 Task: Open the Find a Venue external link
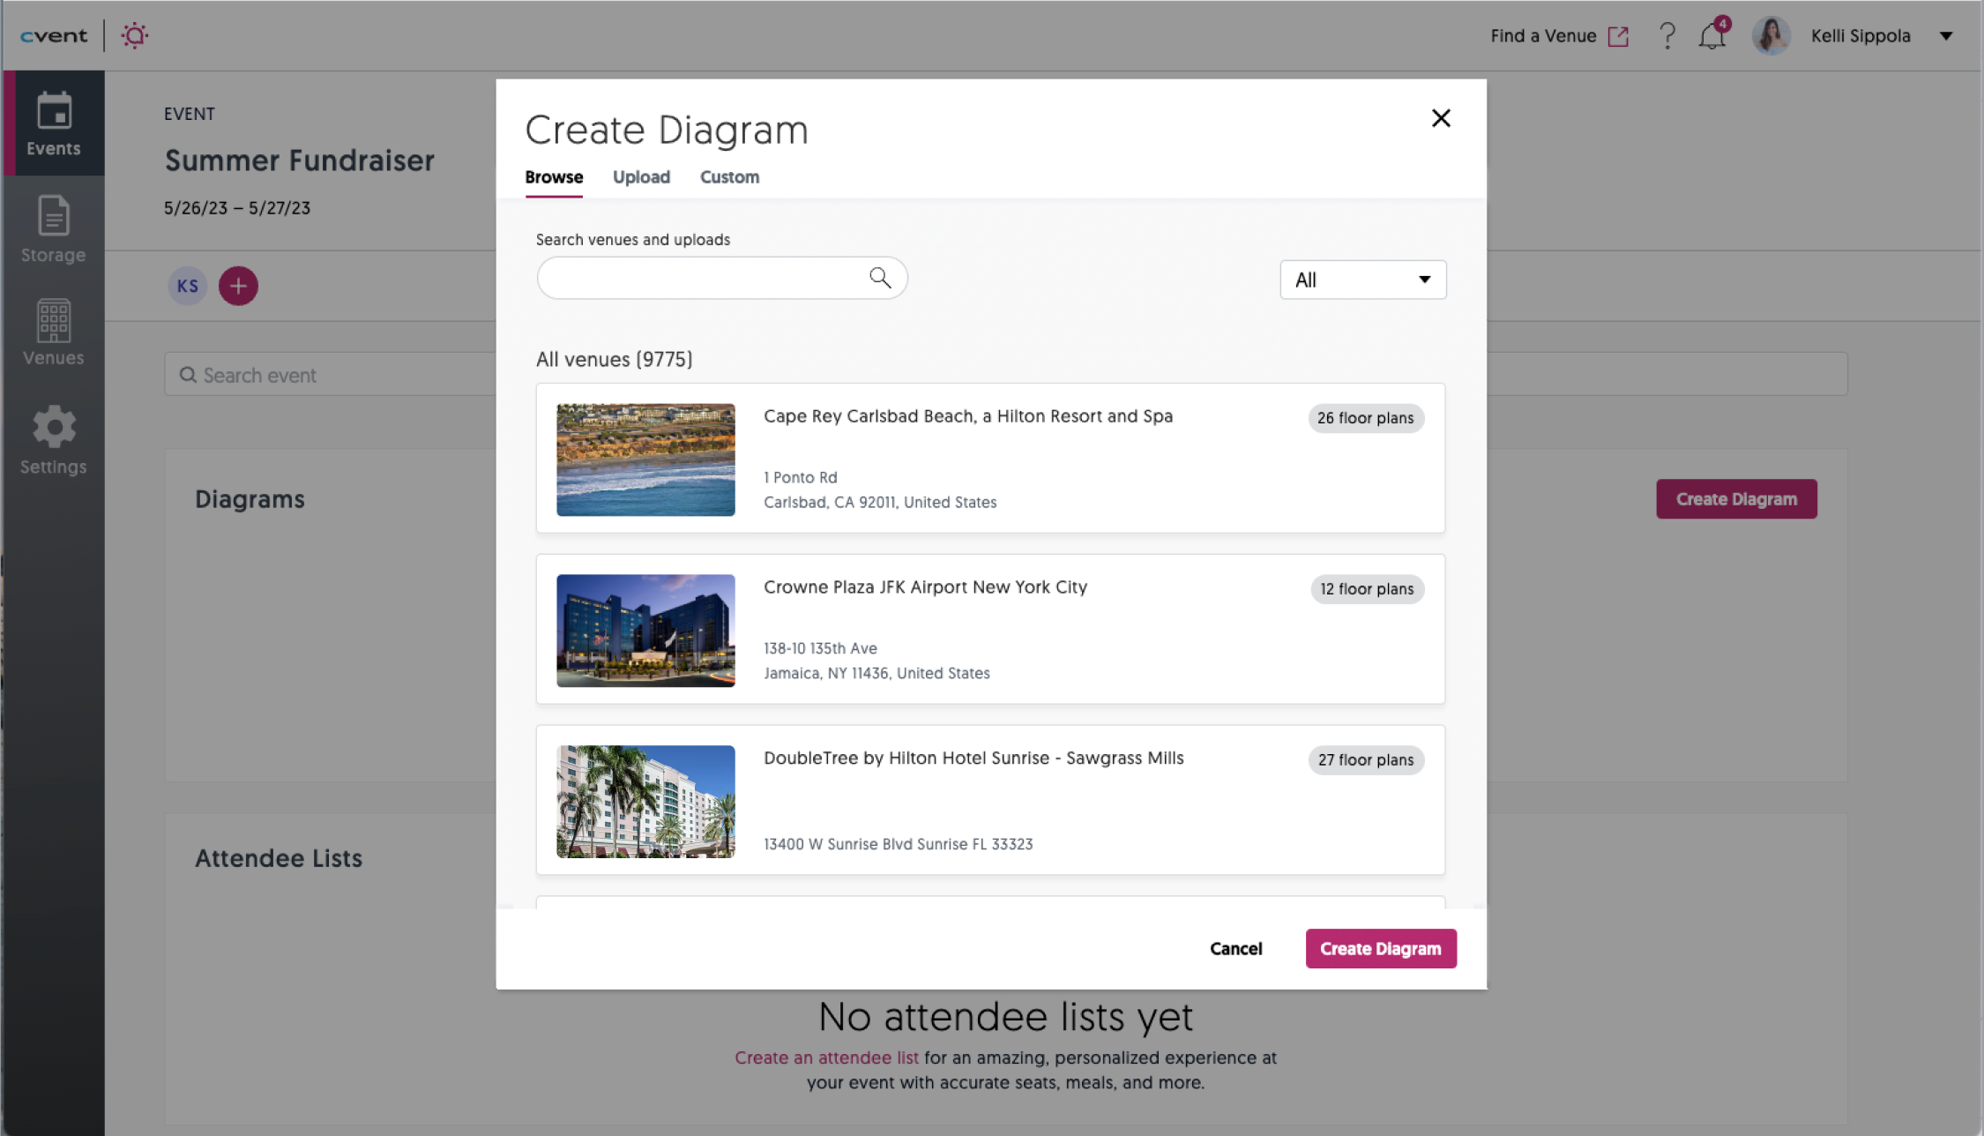(1559, 36)
